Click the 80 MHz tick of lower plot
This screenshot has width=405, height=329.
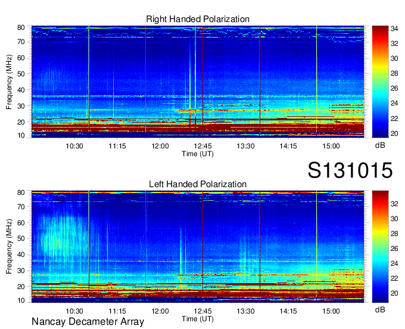click(21, 193)
